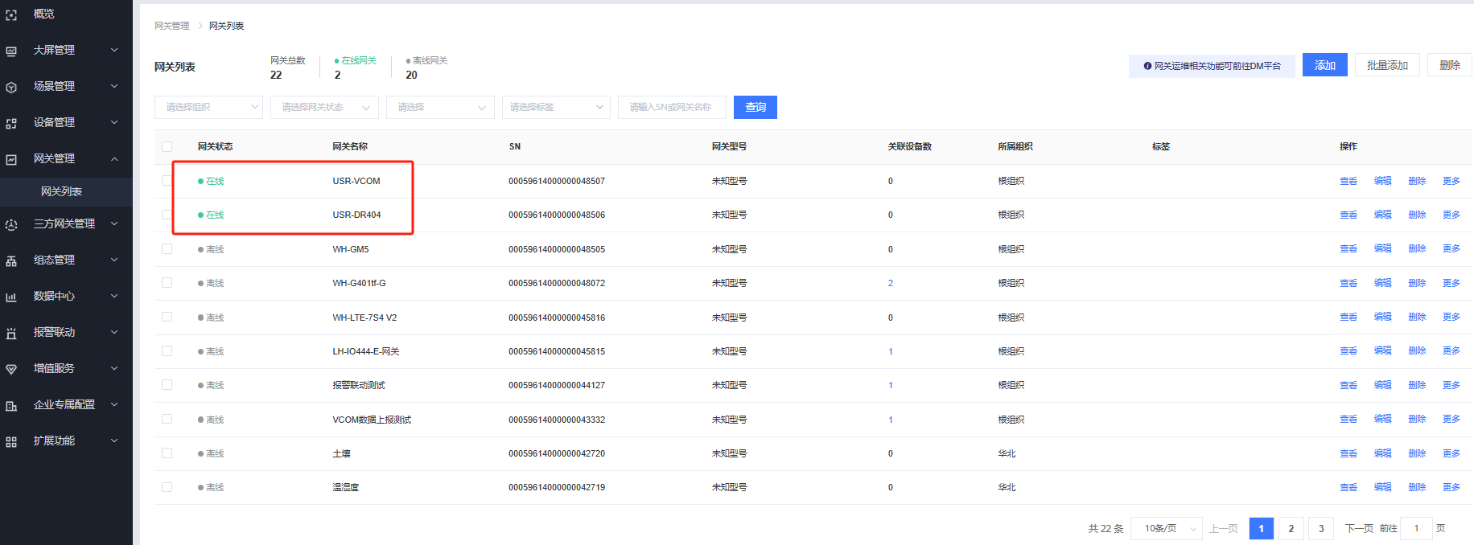Click the 报警联动 alarm icon
1474x545 pixels.
click(x=11, y=333)
